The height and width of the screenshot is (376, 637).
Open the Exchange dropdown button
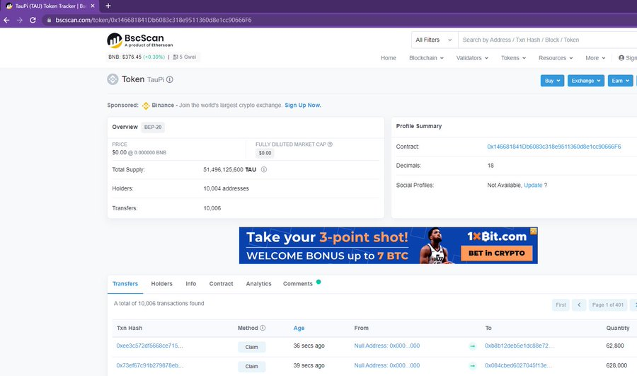(586, 81)
